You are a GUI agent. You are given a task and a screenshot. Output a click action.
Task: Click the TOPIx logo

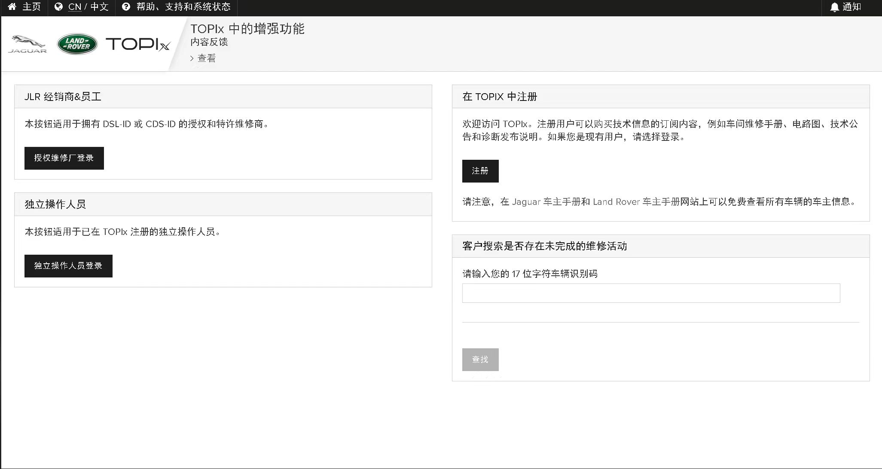click(x=137, y=44)
